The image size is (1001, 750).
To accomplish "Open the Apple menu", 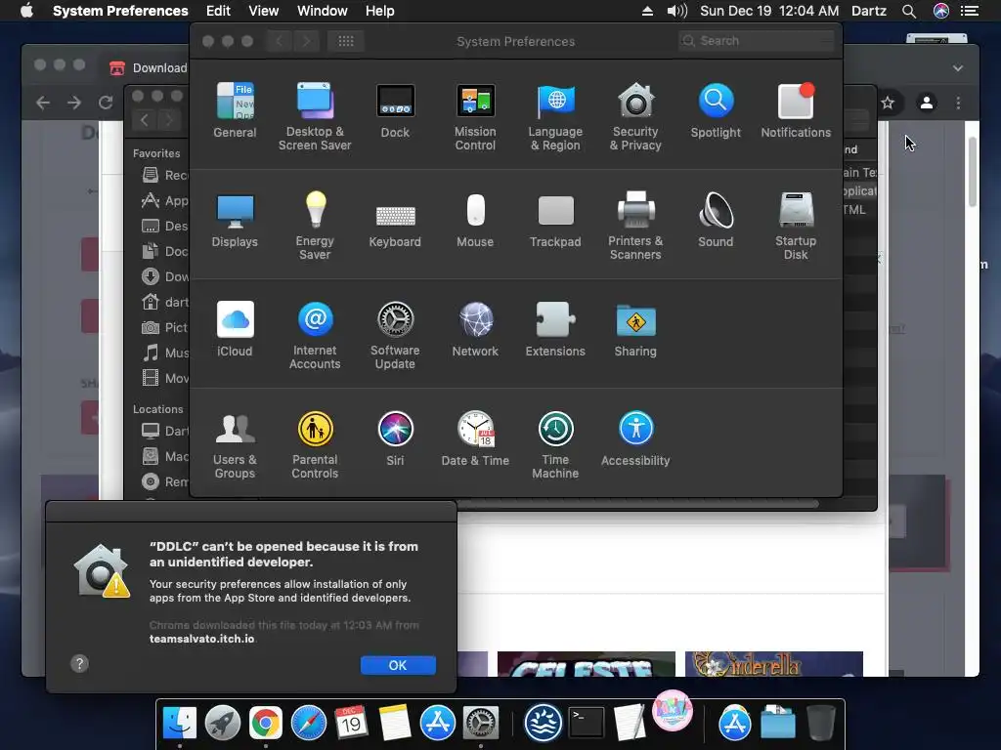I will [26, 11].
